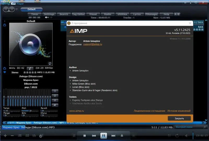Click the track info 'i' button
The image size is (209, 141).
30,68
